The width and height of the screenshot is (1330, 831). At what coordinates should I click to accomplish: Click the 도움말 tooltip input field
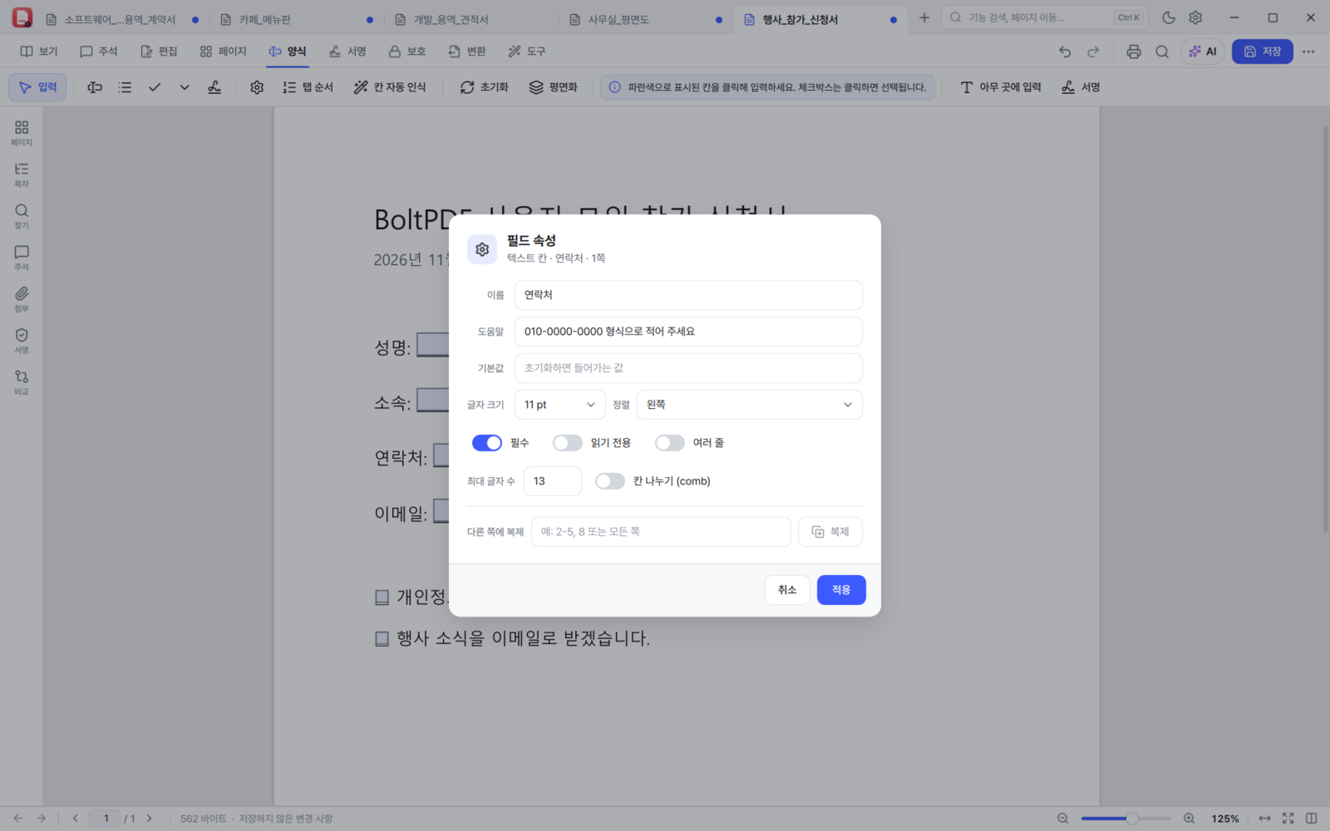point(688,332)
